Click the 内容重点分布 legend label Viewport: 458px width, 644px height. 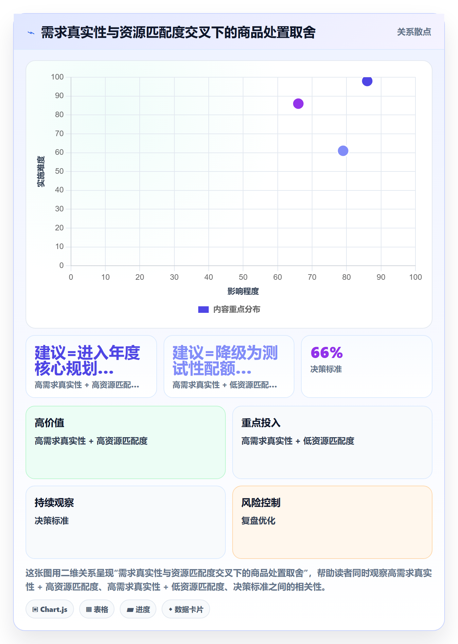[x=237, y=310]
